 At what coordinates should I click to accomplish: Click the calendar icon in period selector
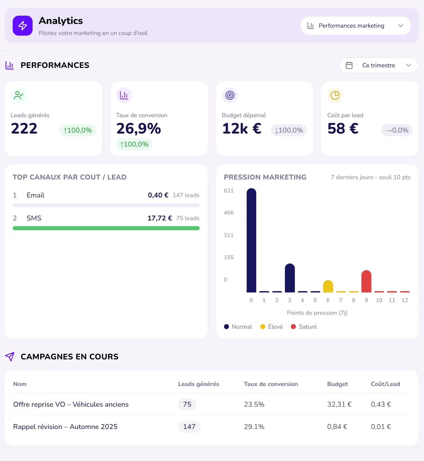[x=349, y=65]
